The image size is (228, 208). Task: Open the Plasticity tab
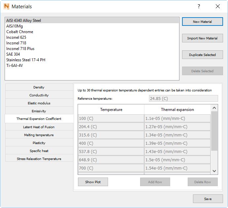click(x=39, y=143)
